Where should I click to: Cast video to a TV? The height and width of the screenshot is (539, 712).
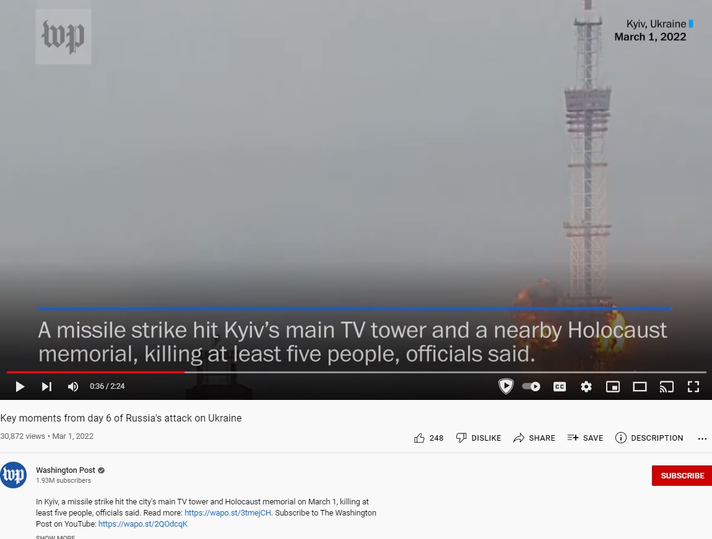tap(667, 386)
